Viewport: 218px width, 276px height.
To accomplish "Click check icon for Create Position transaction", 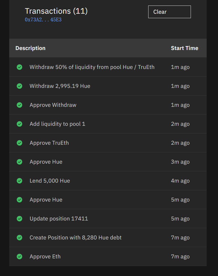I will (x=19, y=238).
